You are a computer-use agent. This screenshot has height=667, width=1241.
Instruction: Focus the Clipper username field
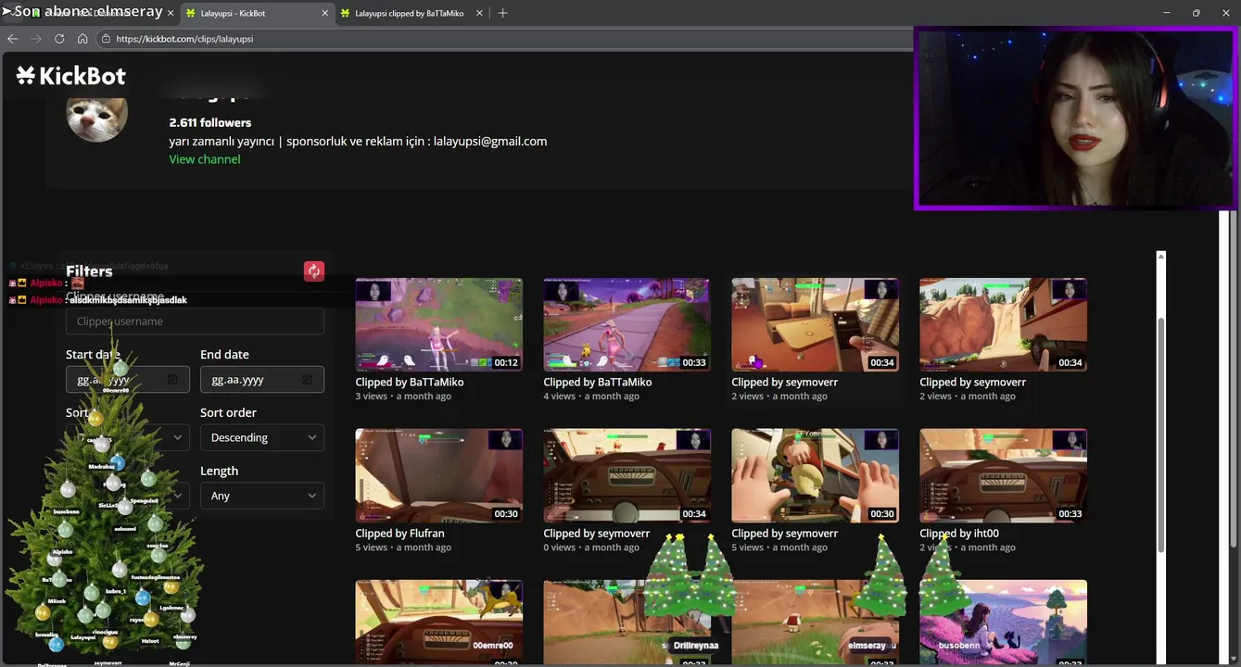pyautogui.click(x=195, y=321)
